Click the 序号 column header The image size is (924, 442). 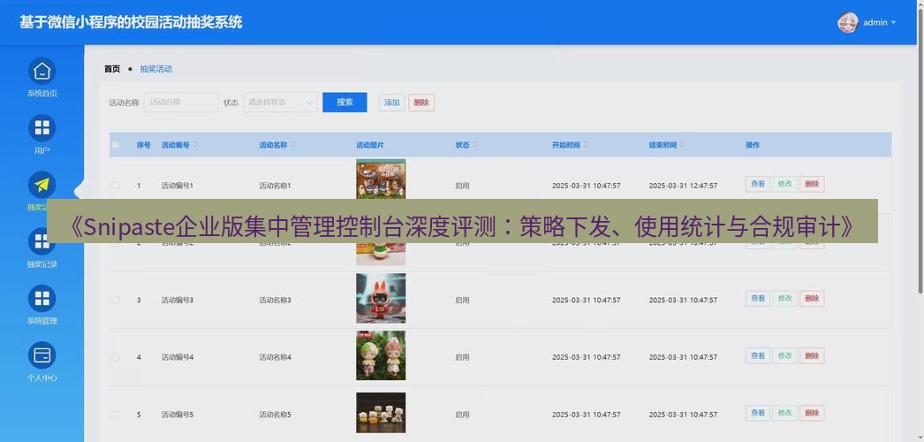(x=144, y=145)
